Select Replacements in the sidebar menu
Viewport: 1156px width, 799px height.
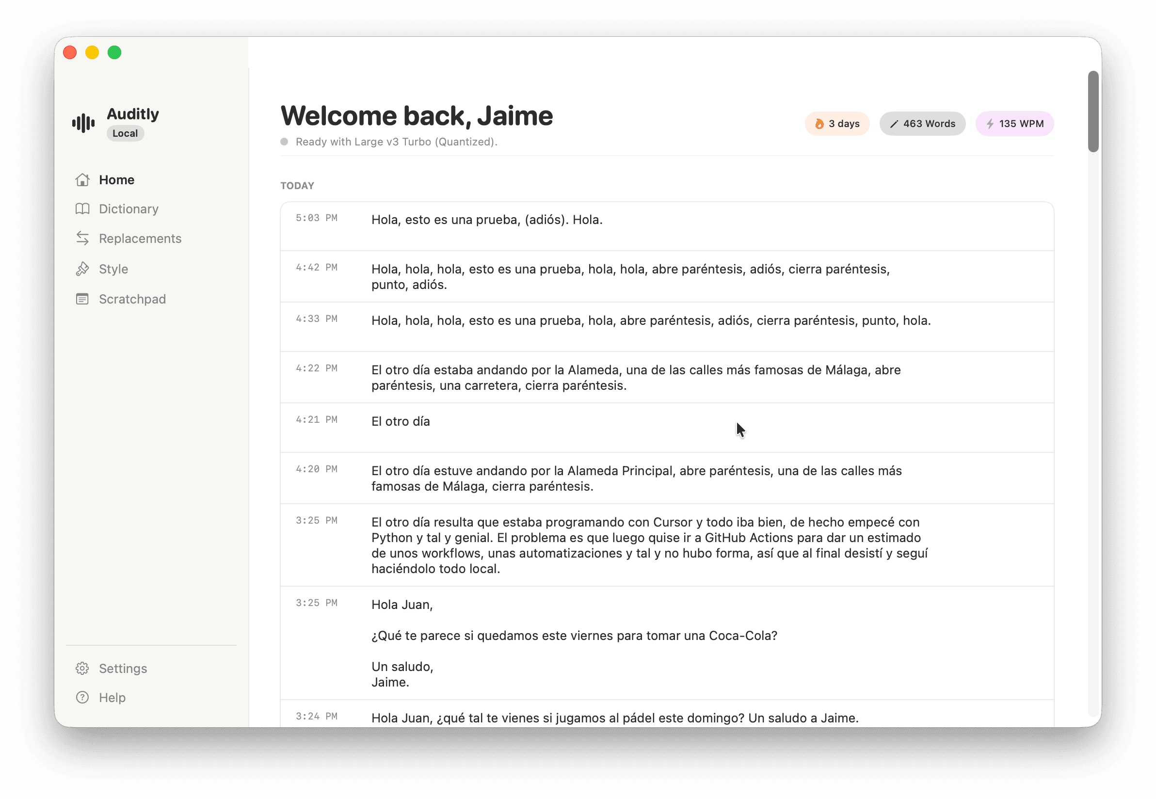point(141,239)
